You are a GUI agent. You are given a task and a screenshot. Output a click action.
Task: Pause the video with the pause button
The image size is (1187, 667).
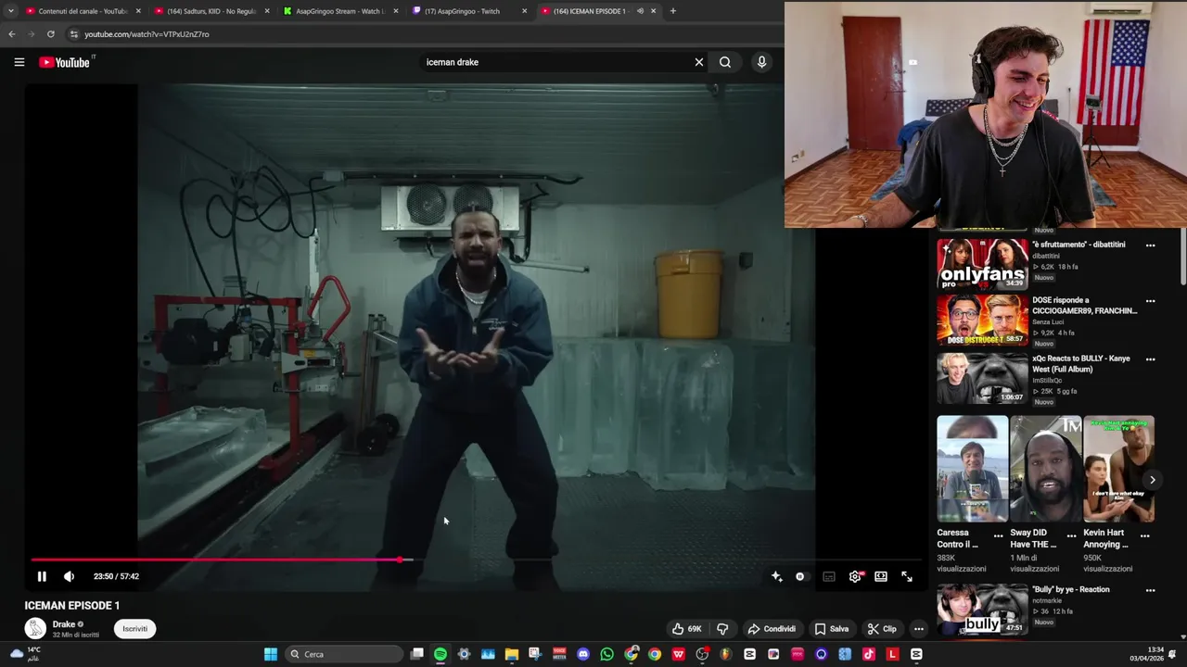pos(42,576)
